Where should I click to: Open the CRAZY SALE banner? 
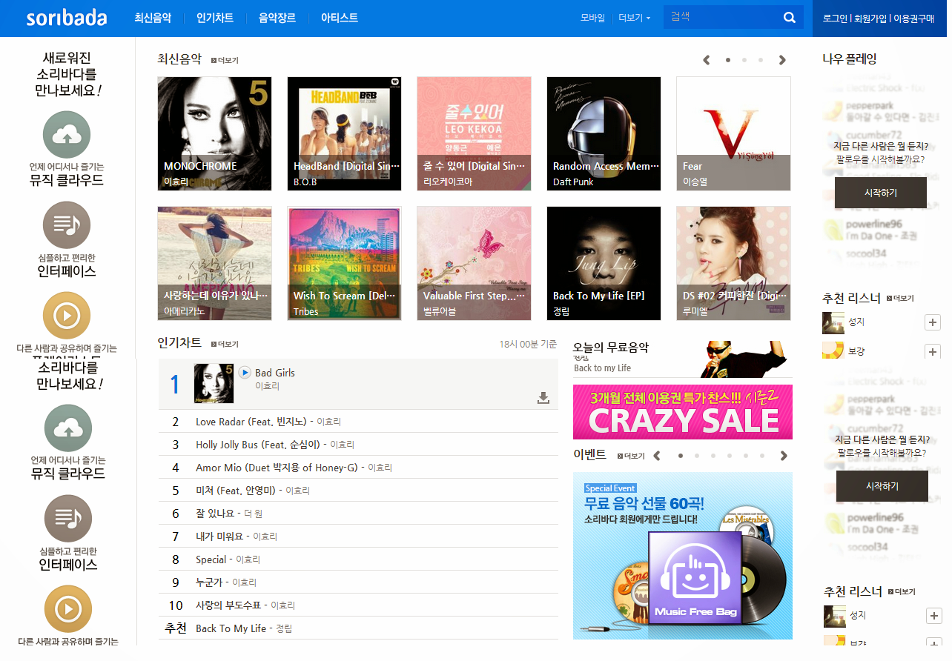(683, 411)
